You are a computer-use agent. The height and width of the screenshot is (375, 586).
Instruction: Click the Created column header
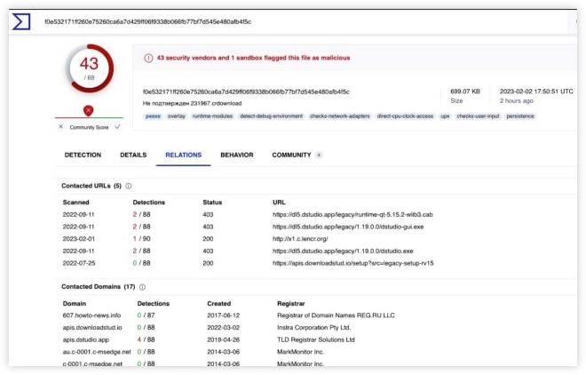(219, 304)
